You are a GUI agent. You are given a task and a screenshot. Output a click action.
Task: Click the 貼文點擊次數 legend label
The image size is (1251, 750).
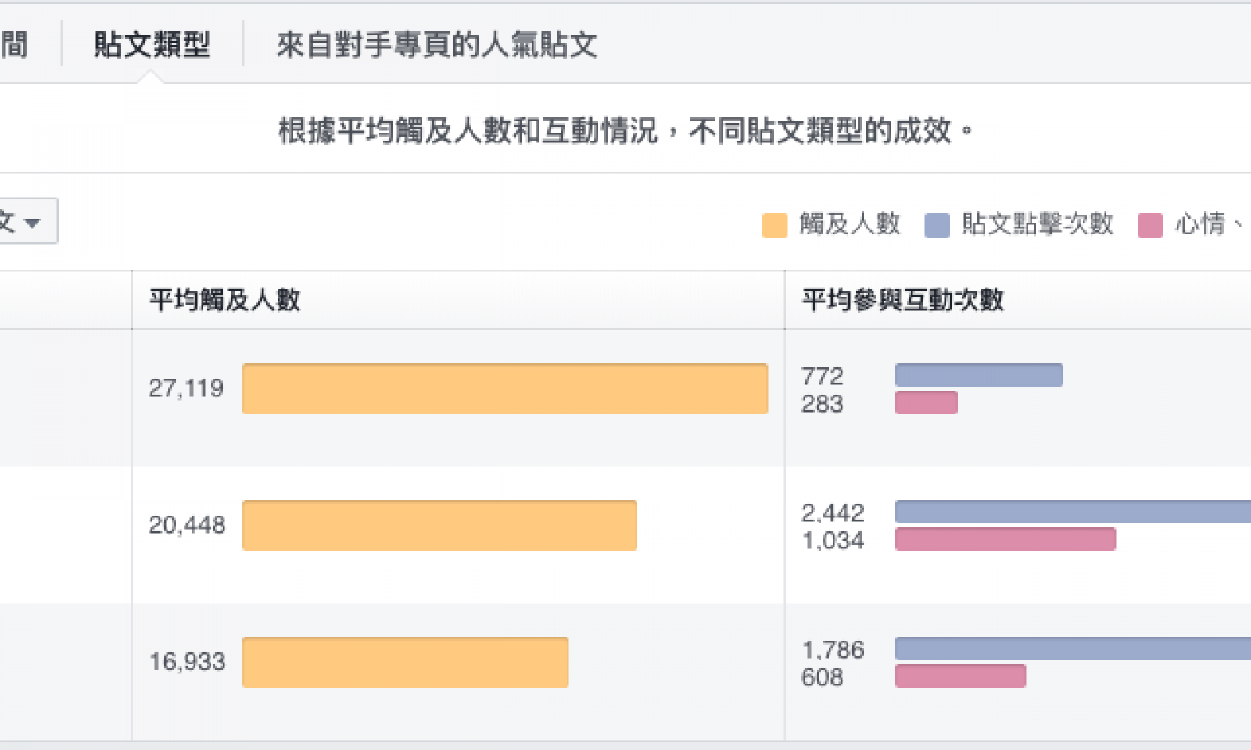[1038, 224]
